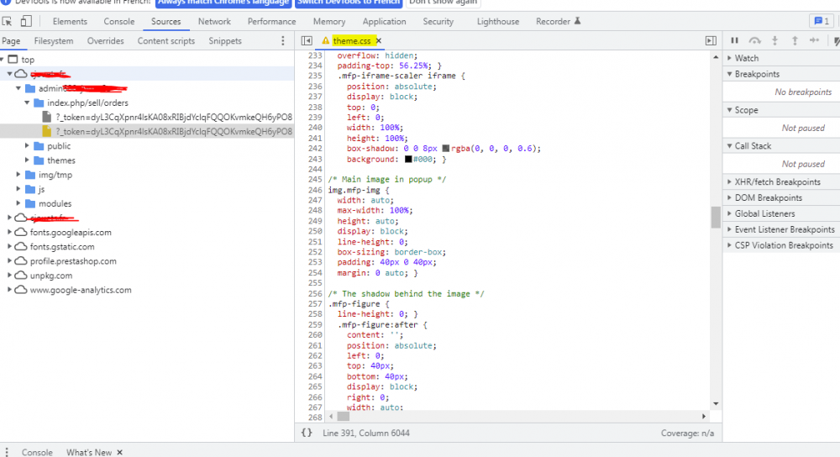Click the rgba box-shadow color swatch
This screenshot has height=457, width=840.
445,149
